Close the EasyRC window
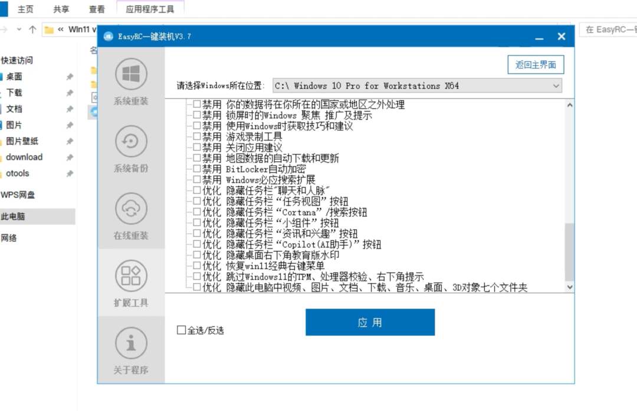Screen dimensions: 637x411 (562, 37)
